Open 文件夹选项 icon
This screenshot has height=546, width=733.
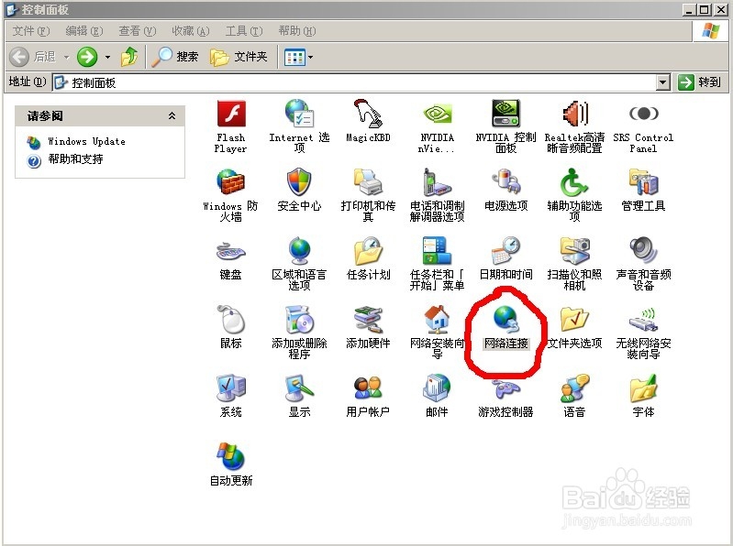coord(574,319)
